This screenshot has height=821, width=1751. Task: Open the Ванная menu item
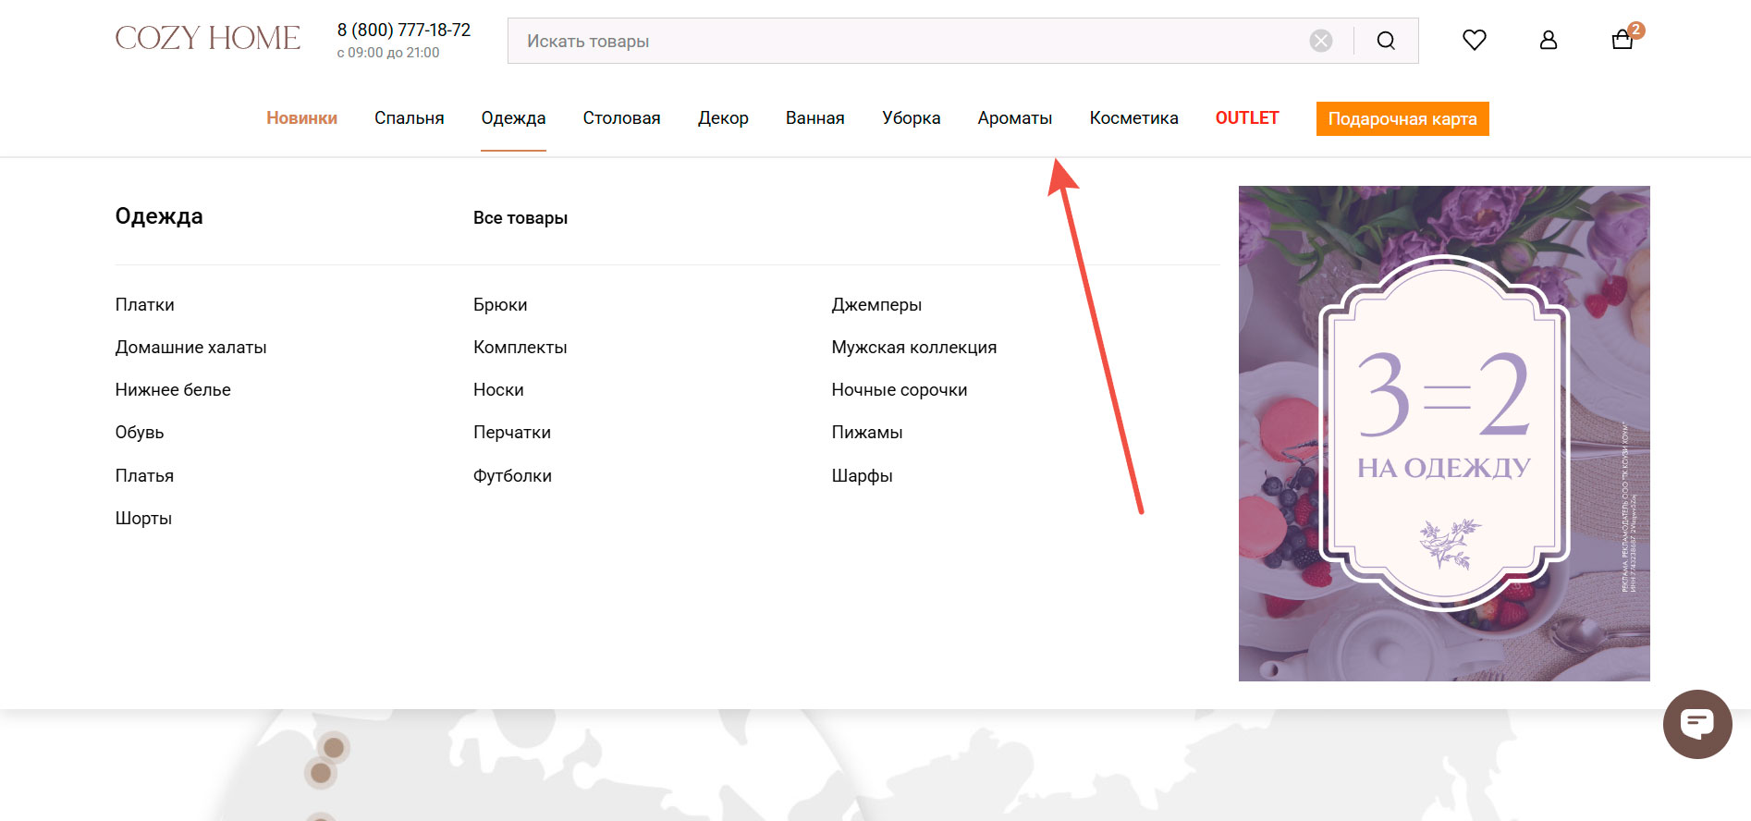click(x=815, y=118)
